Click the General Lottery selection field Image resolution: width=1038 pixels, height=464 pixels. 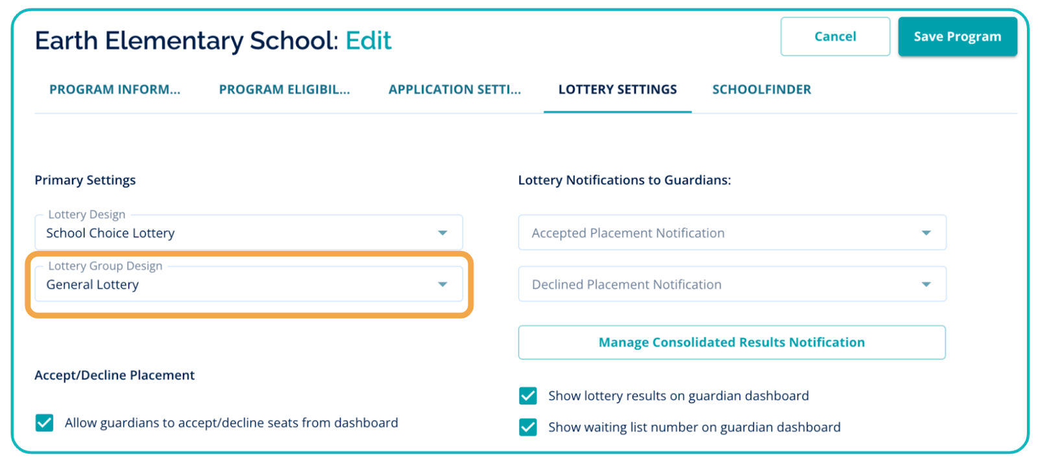click(x=93, y=284)
